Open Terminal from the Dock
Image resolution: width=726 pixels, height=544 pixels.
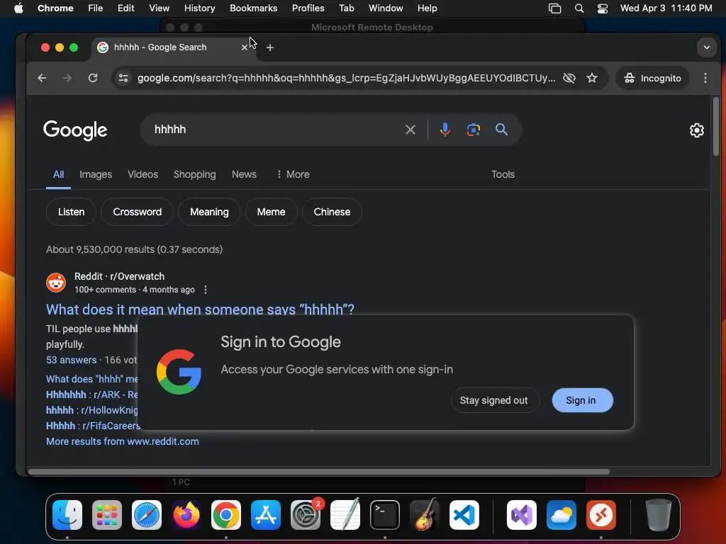(385, 515)
